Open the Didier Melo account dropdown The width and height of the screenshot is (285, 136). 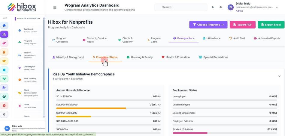(277, 7)
